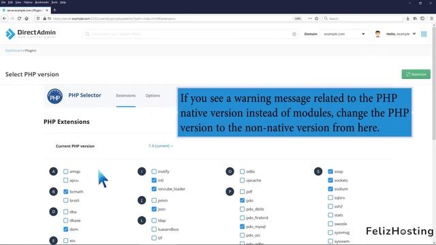Click the lock icon in address bar
436x245 pixels.
pos(44,18)
